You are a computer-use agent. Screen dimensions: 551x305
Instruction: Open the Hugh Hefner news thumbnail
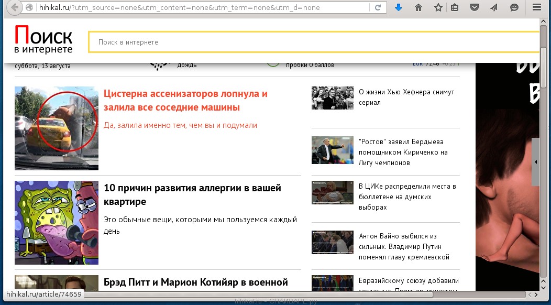[x=333, y=98]
